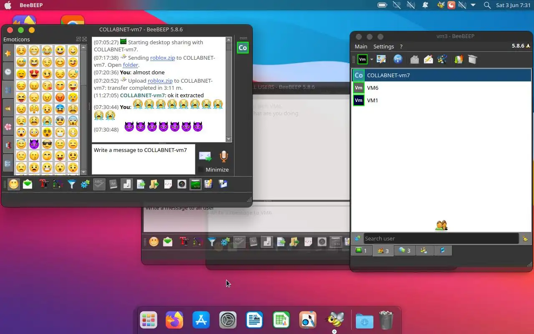Click the Emoticons panel vertical scrollbar

[x=83, y=109]
